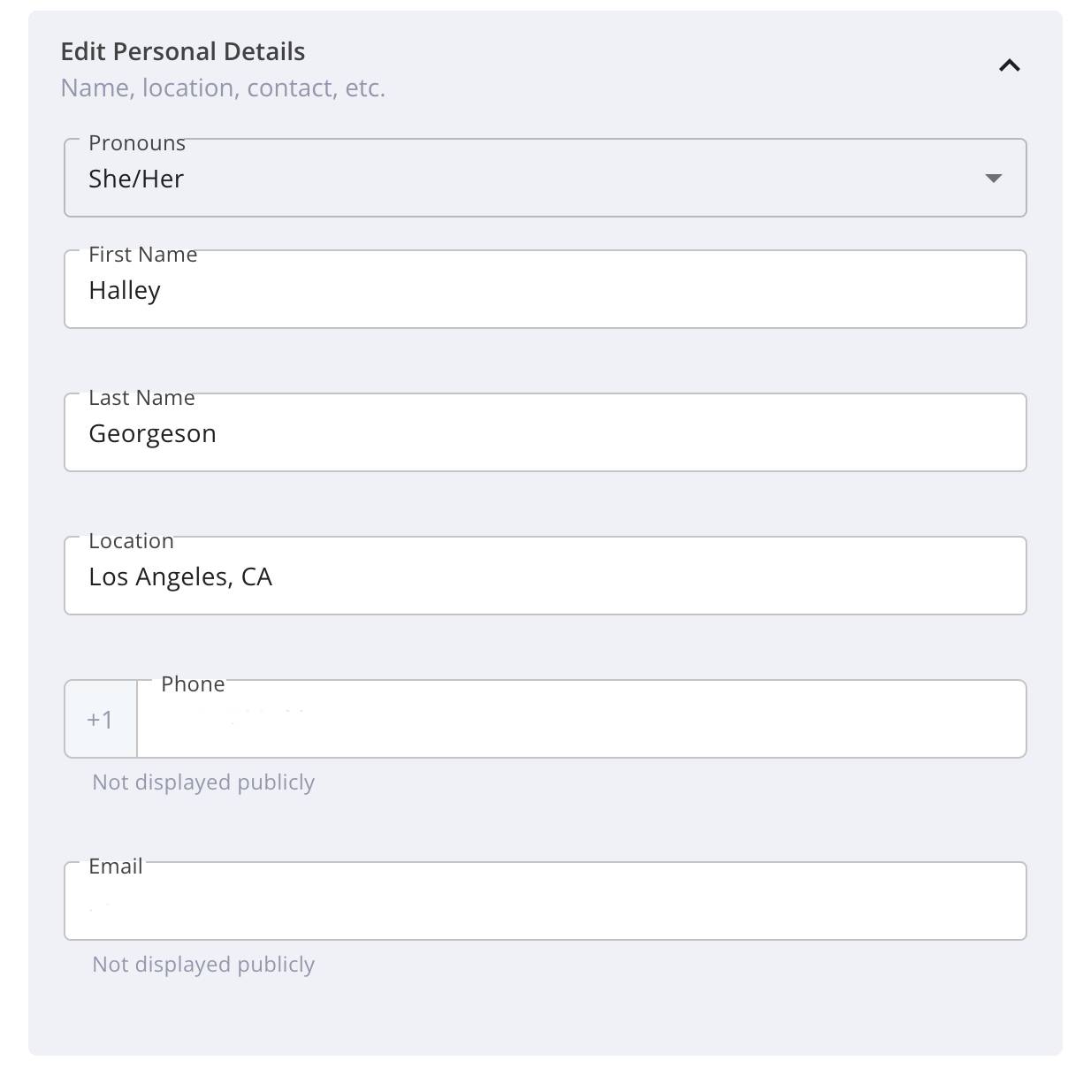Click the Last Name floating label
Screen dimensions: 1091x1084
click(x=141, y=398)
